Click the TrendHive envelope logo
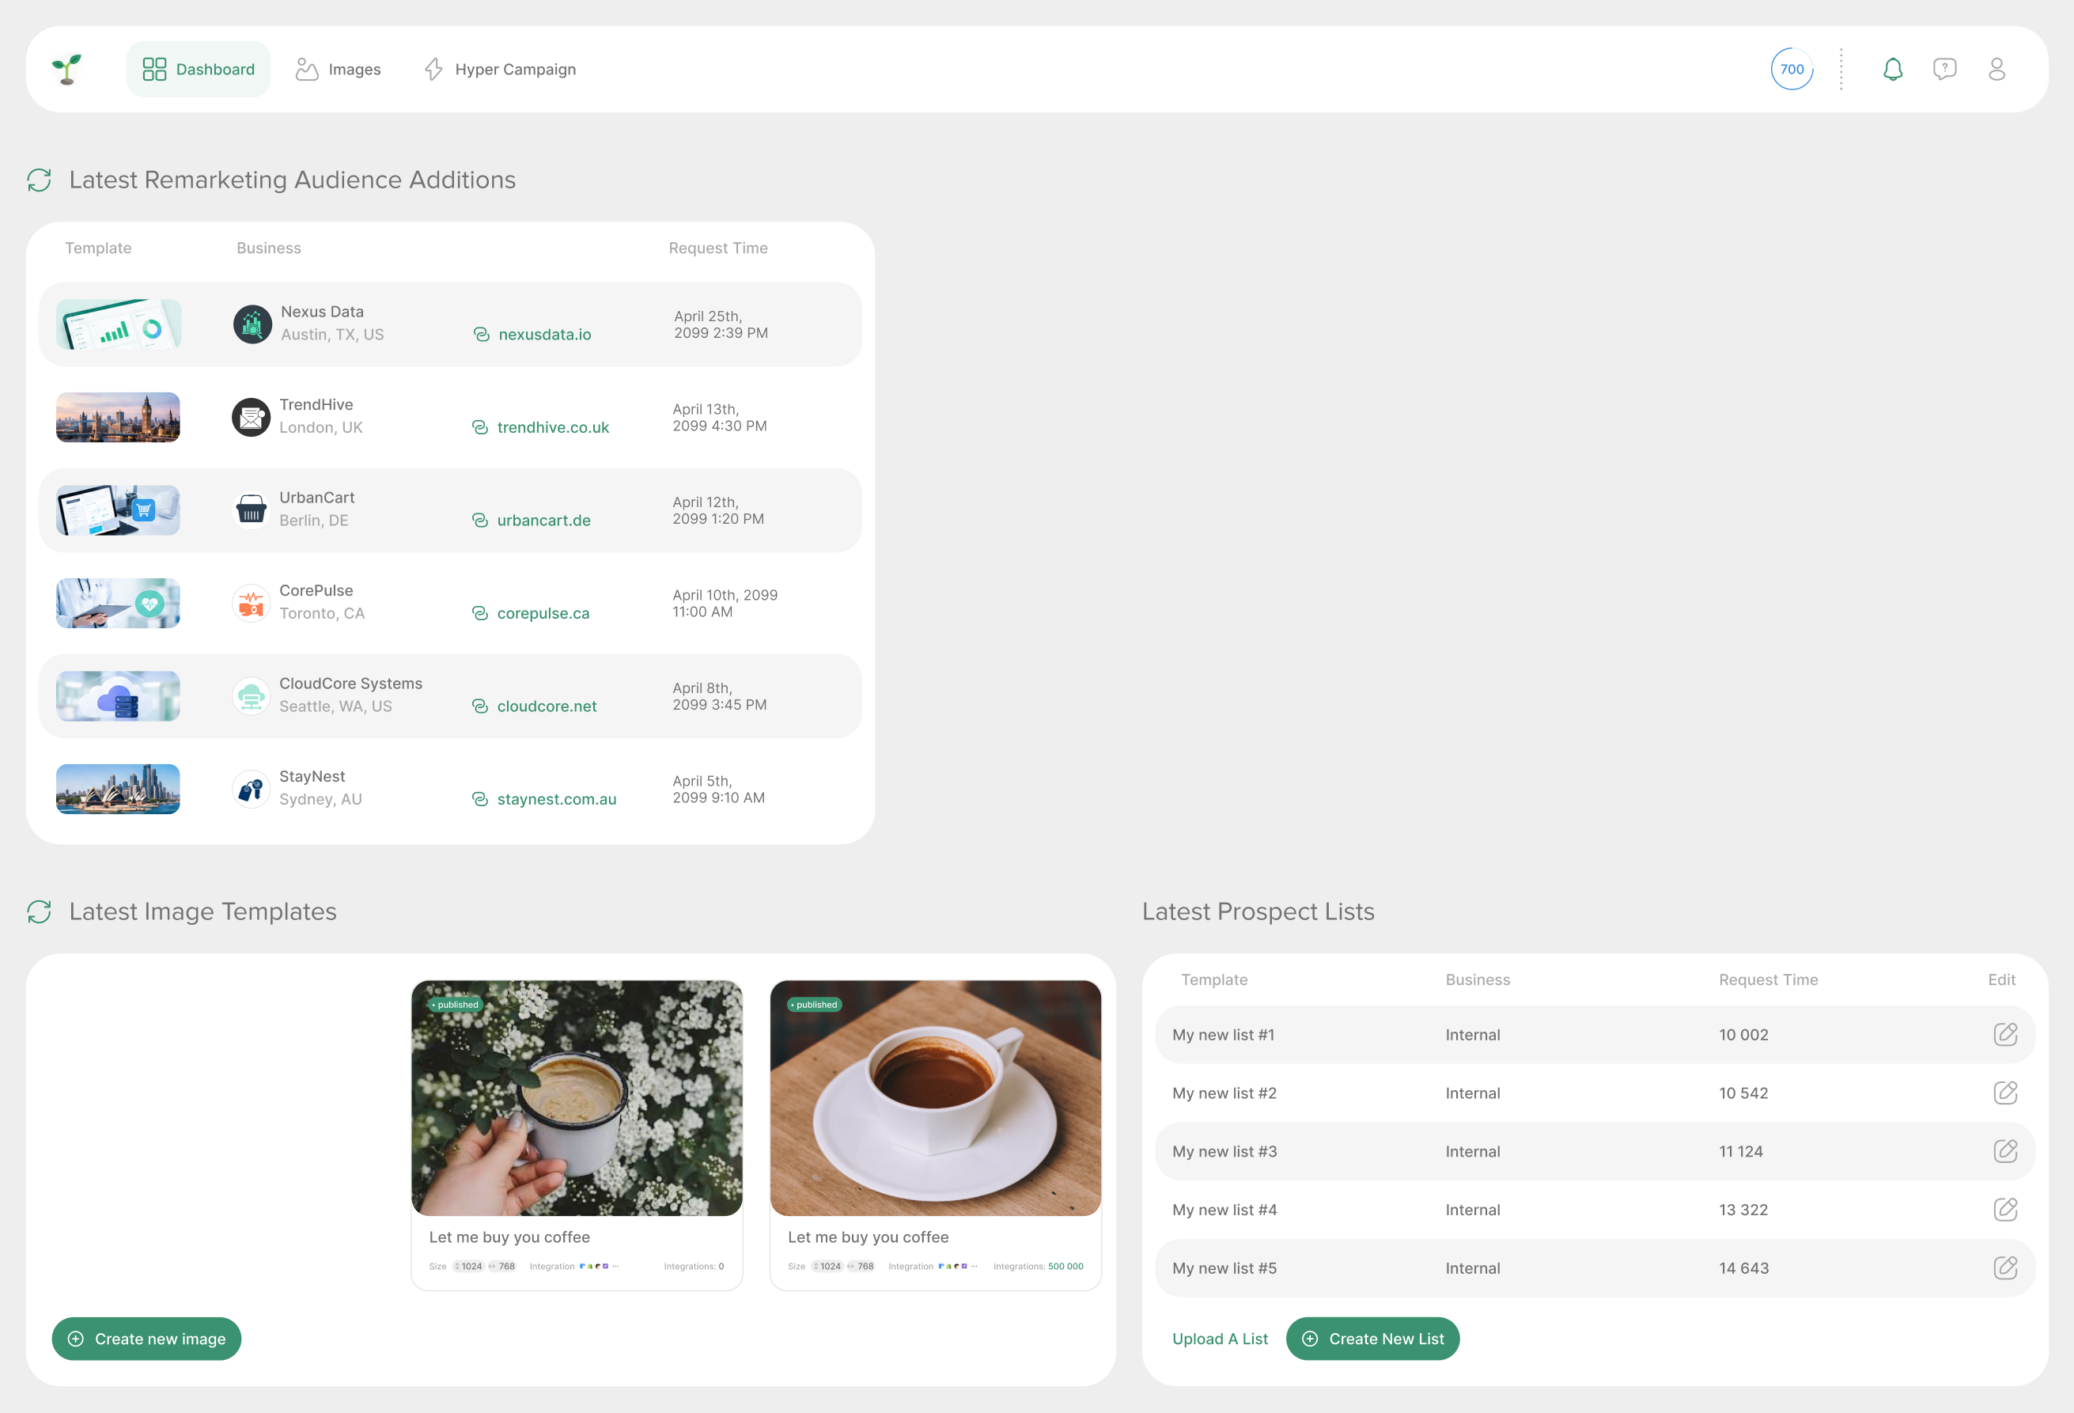 (251, 417)
